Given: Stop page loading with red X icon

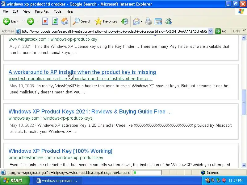Looking at the screenshot, I should 45,21.
